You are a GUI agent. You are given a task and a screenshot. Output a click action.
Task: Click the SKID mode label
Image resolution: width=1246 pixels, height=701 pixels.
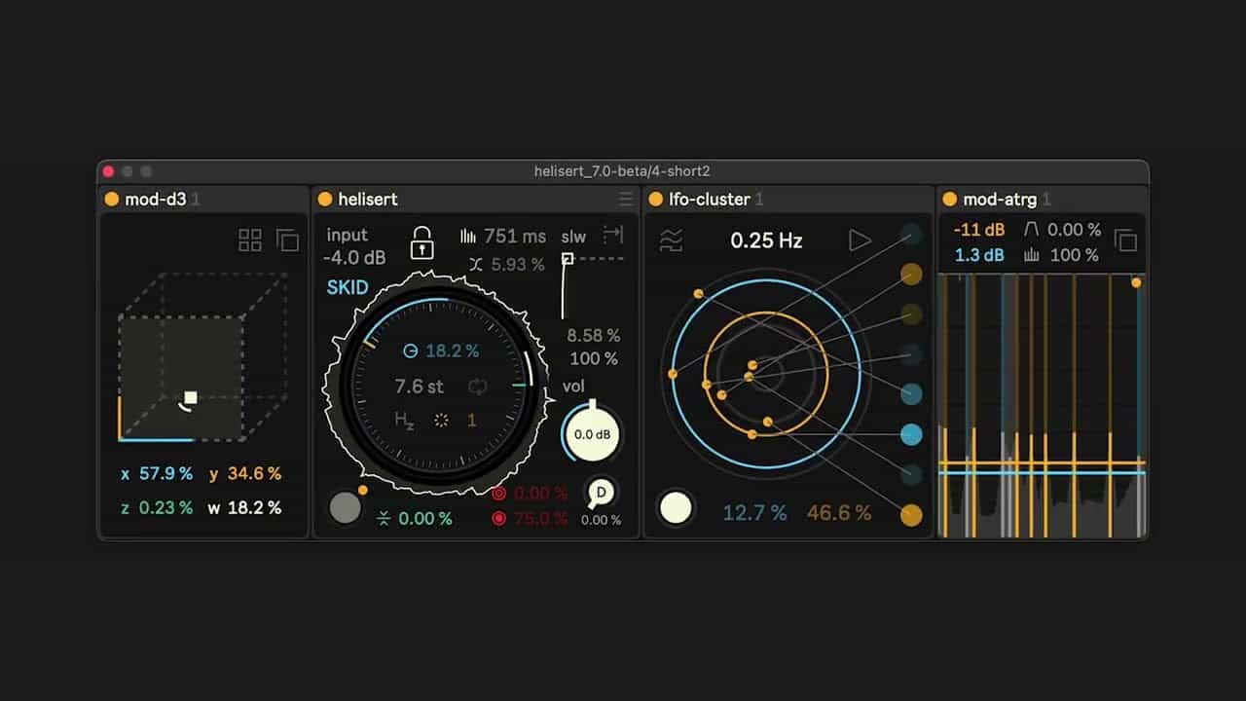[x=348, y=288]
